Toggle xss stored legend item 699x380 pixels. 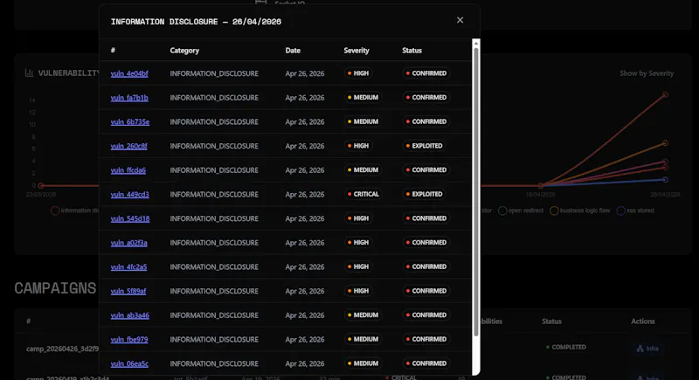coord(635,211)
